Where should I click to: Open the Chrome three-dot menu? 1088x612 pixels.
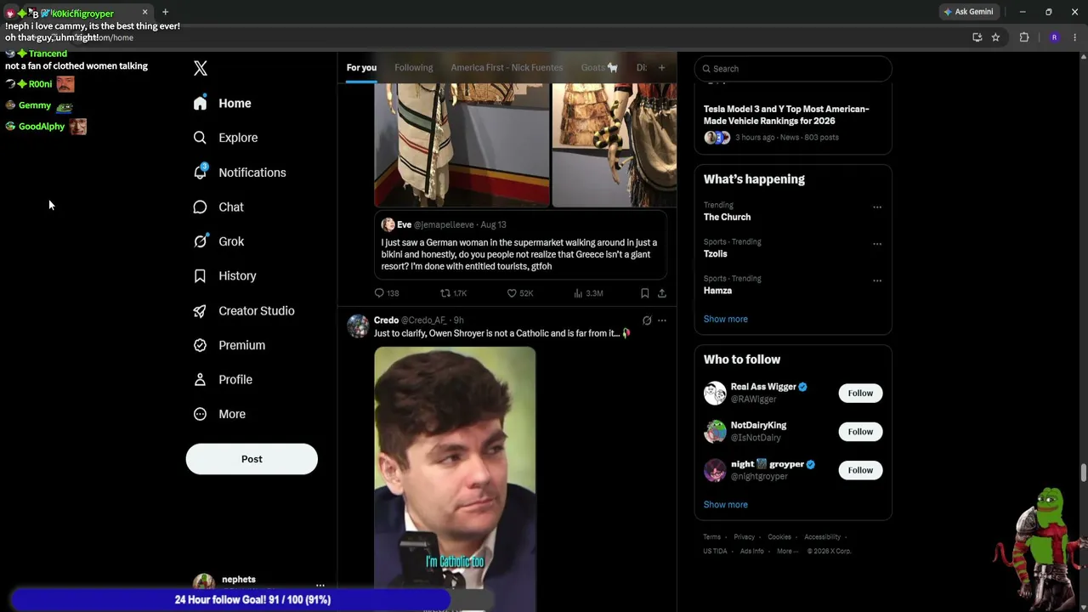coord(1075,37)
